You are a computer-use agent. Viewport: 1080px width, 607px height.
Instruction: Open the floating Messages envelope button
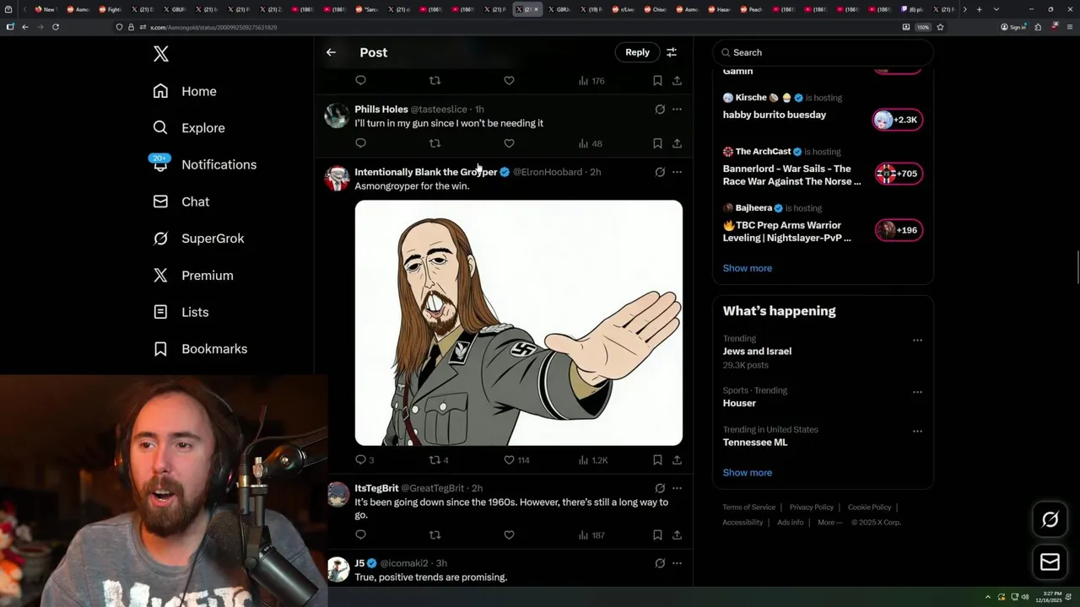tap(1050, 562)
